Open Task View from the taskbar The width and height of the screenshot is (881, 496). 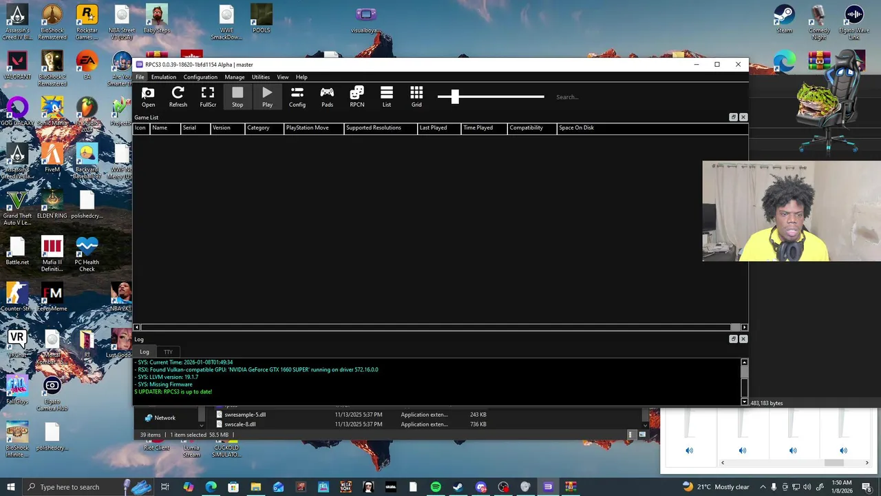click(165, 487)
